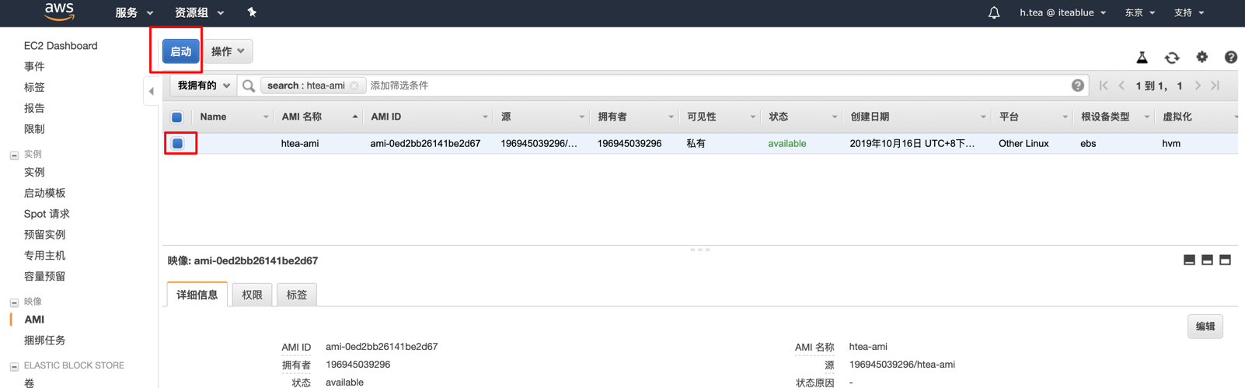1245x388 pixels.
Task: Open the 操作 actions dropdown
Action: click(x=228, y=51)
